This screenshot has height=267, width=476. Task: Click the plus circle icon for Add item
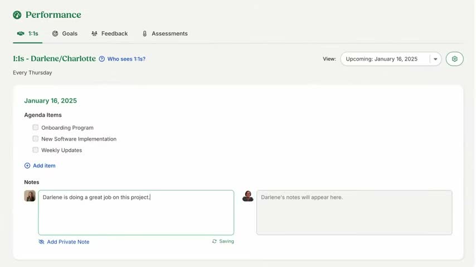click(x=27, y=165)
